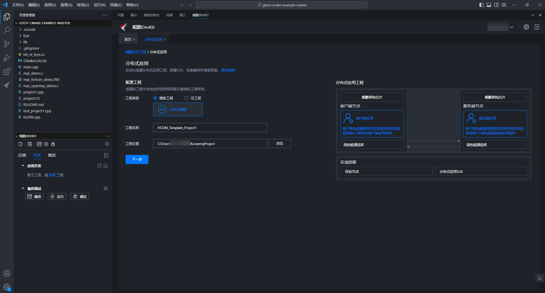The height and width of the screenshot is (293, 545).
Task: Click user profile icon in DevKit panel
Action: click(107, 144)
